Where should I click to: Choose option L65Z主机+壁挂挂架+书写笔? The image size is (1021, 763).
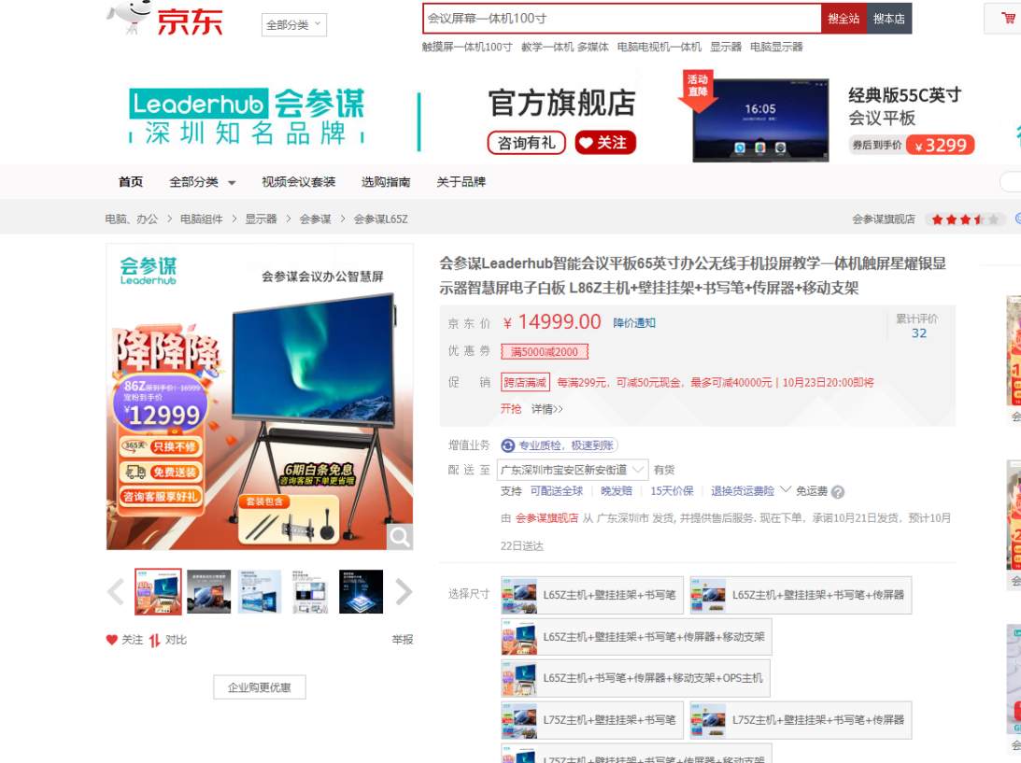(x=592, y=595)
